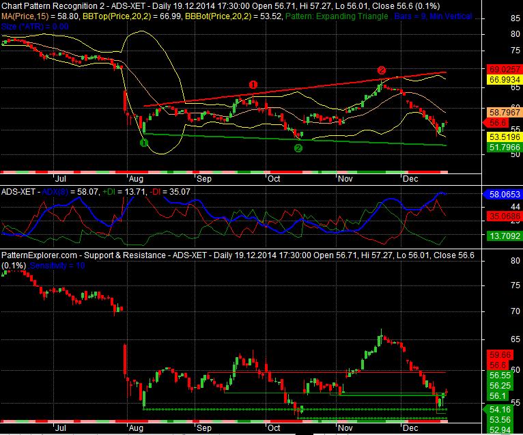Screen dimensions: 523x435
Task: Click the red 56.6 tag in top pane
Action: coord(497,123)
